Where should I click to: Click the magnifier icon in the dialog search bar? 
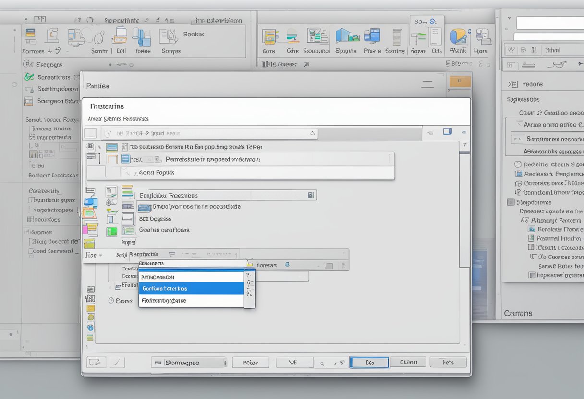[x=109, y=132]
